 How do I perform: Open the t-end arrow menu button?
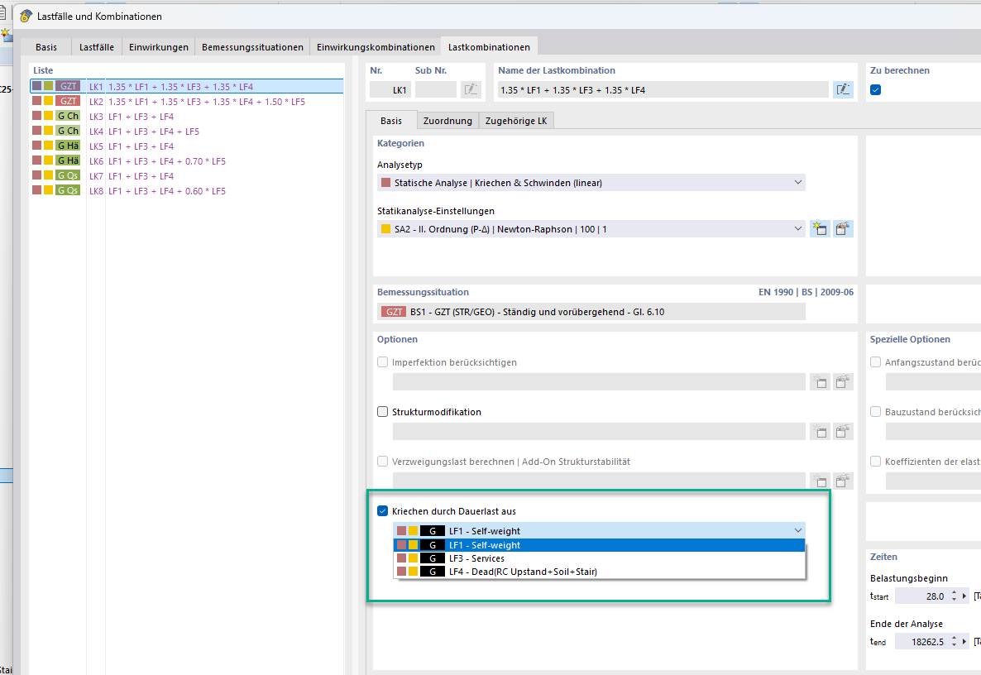(x=964, y=641)
